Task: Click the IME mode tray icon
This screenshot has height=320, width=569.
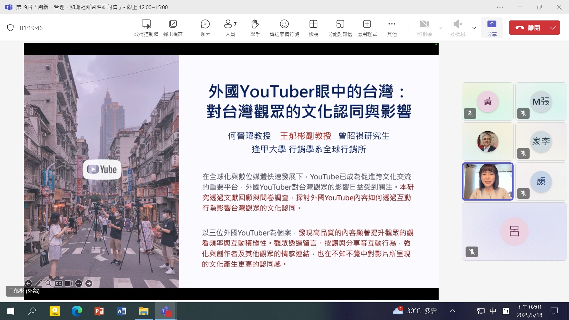Action: pyautogui.click(x=506, y=311)
